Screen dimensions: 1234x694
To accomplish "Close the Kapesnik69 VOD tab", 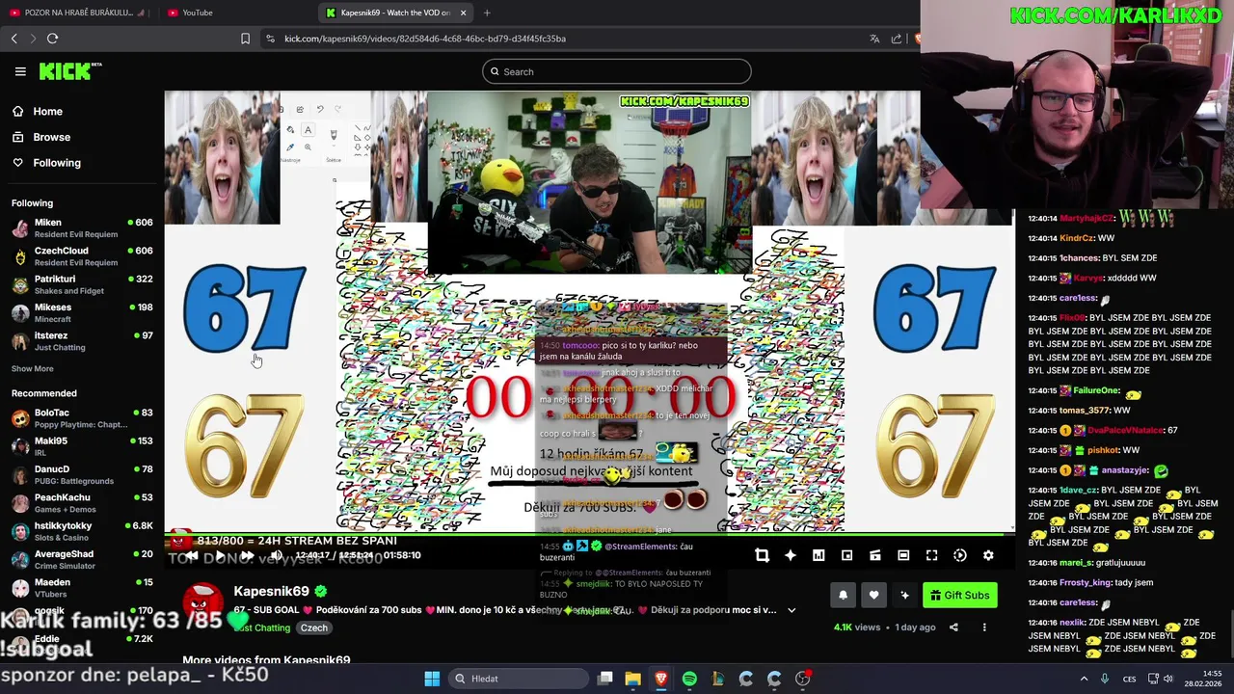I will click(x=463, y=13).
